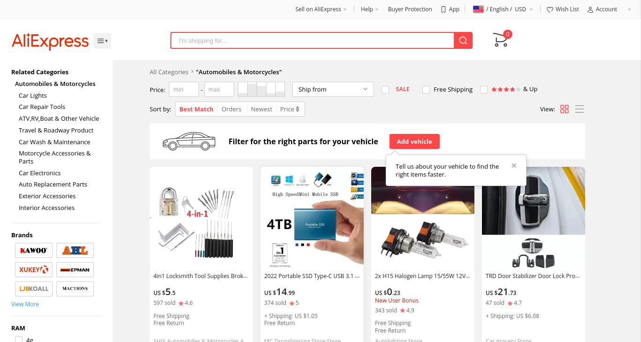
Task: Switch to list view icon
Action: click(x=580, y=109)
